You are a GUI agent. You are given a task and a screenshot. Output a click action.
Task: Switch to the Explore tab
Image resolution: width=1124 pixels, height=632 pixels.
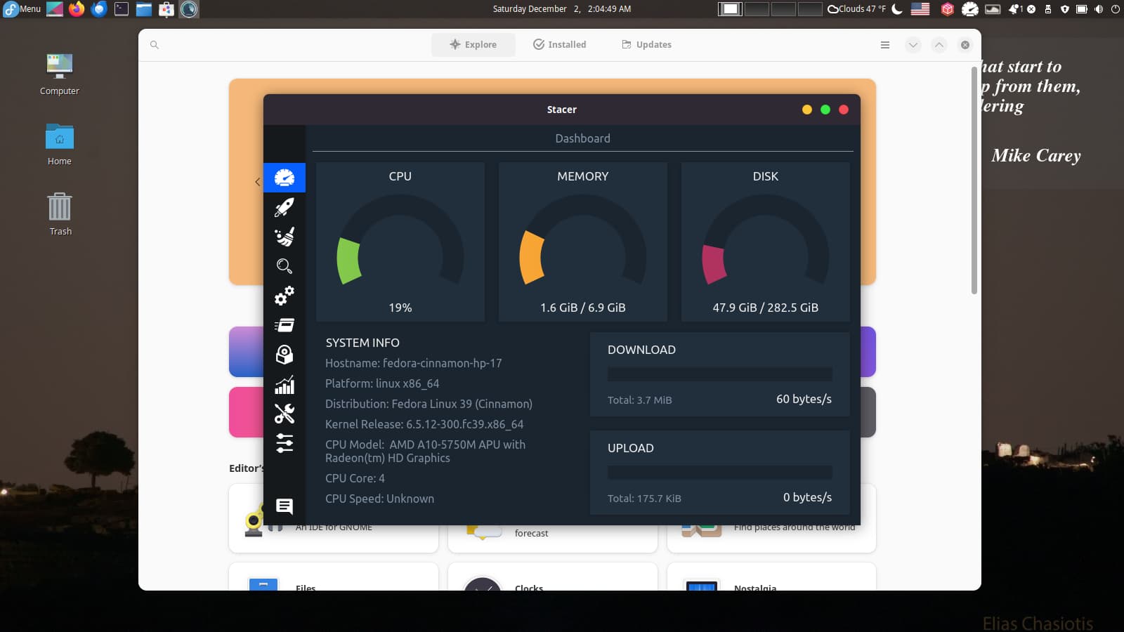[x=473, y=44]
